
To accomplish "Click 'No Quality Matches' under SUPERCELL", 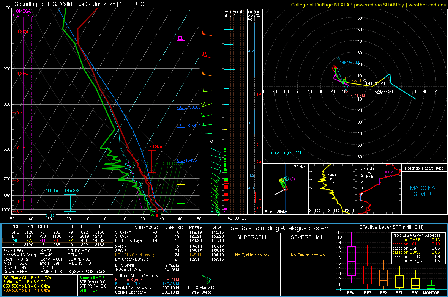I will click(252, 255).
